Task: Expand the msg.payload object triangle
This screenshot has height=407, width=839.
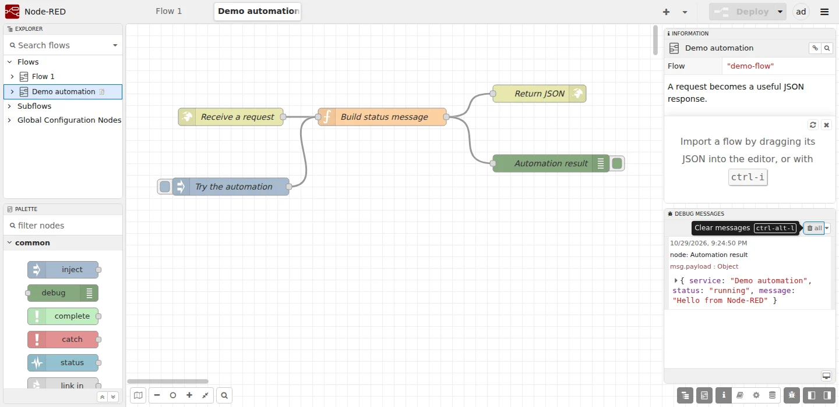Action: pyautogui.click(x=676, y=280)
